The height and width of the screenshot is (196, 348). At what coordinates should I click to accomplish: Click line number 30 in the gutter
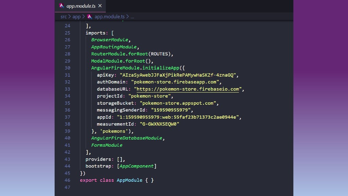[x=68, y=68]
